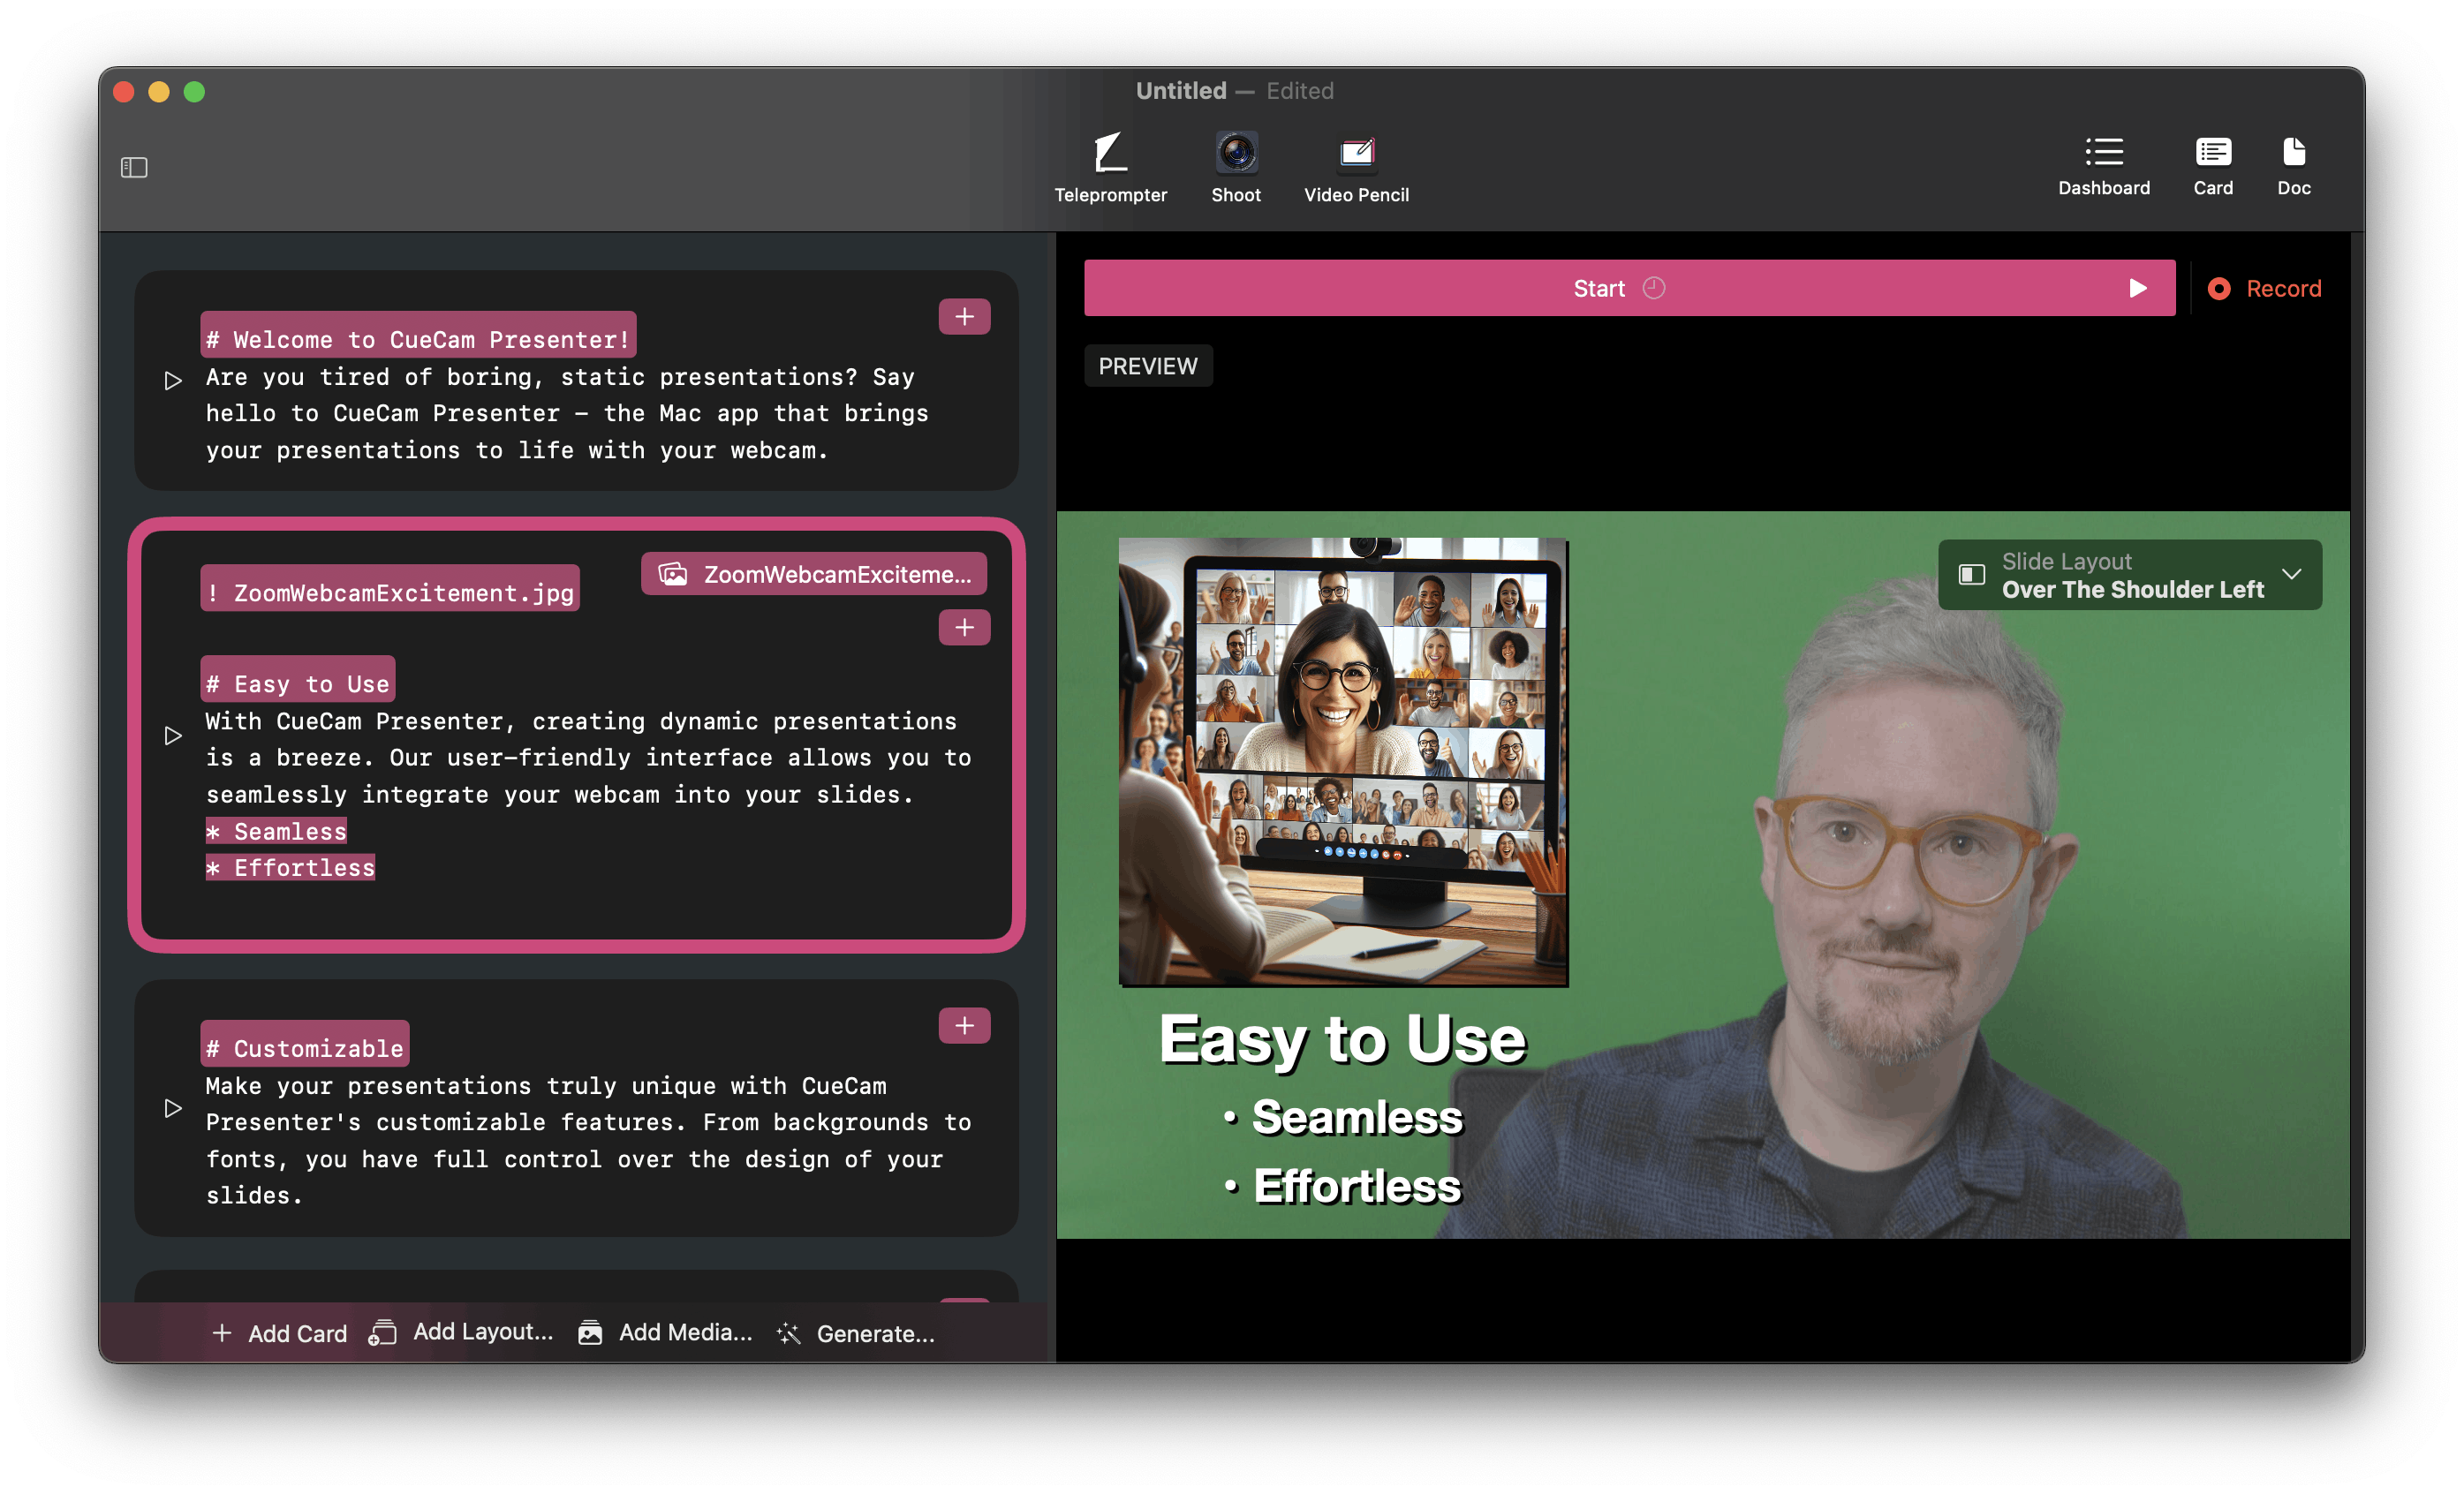
Task: Start recording with the Record button
Action: point(2264,288)
